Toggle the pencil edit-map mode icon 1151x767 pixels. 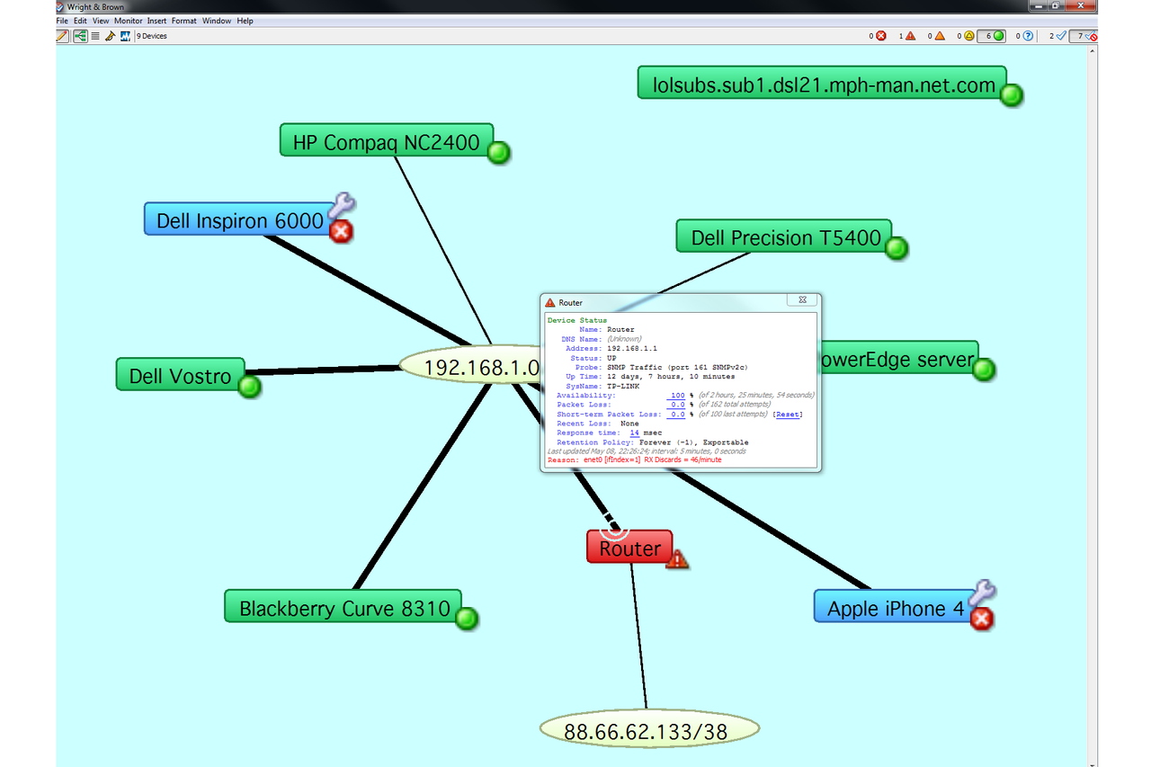pyautogui.click(x=62, y=36)
